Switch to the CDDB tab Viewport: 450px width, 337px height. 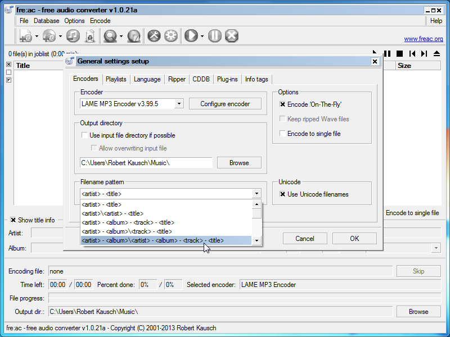(x=201, y=79)
